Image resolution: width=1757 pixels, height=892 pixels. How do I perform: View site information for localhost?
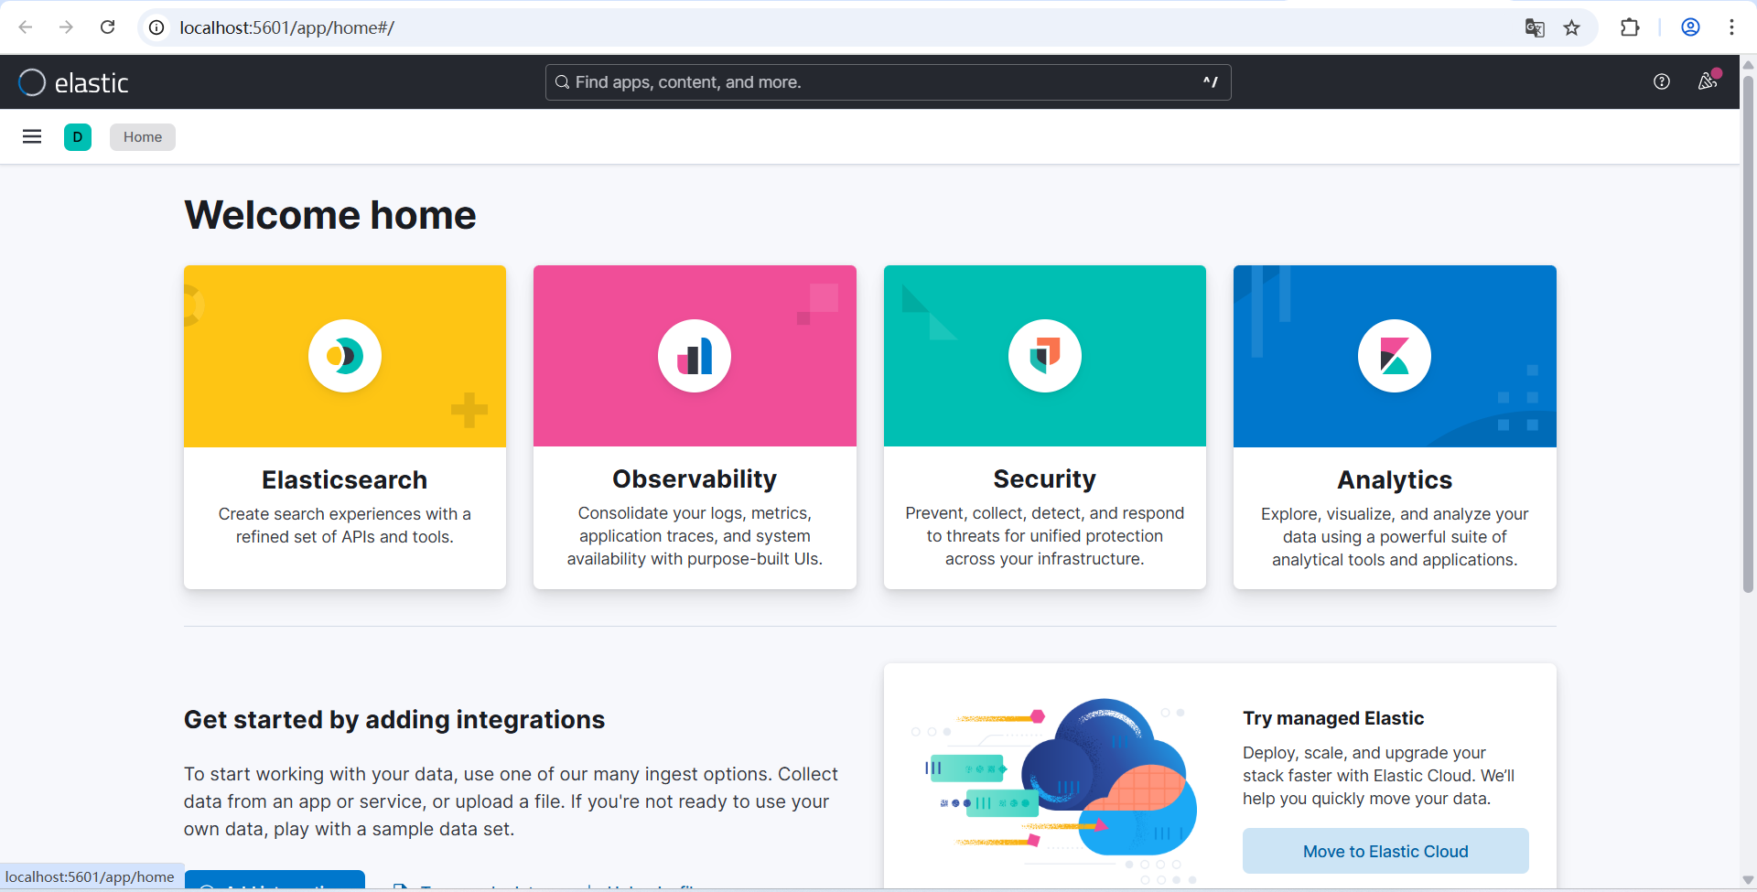pos(157,27)
